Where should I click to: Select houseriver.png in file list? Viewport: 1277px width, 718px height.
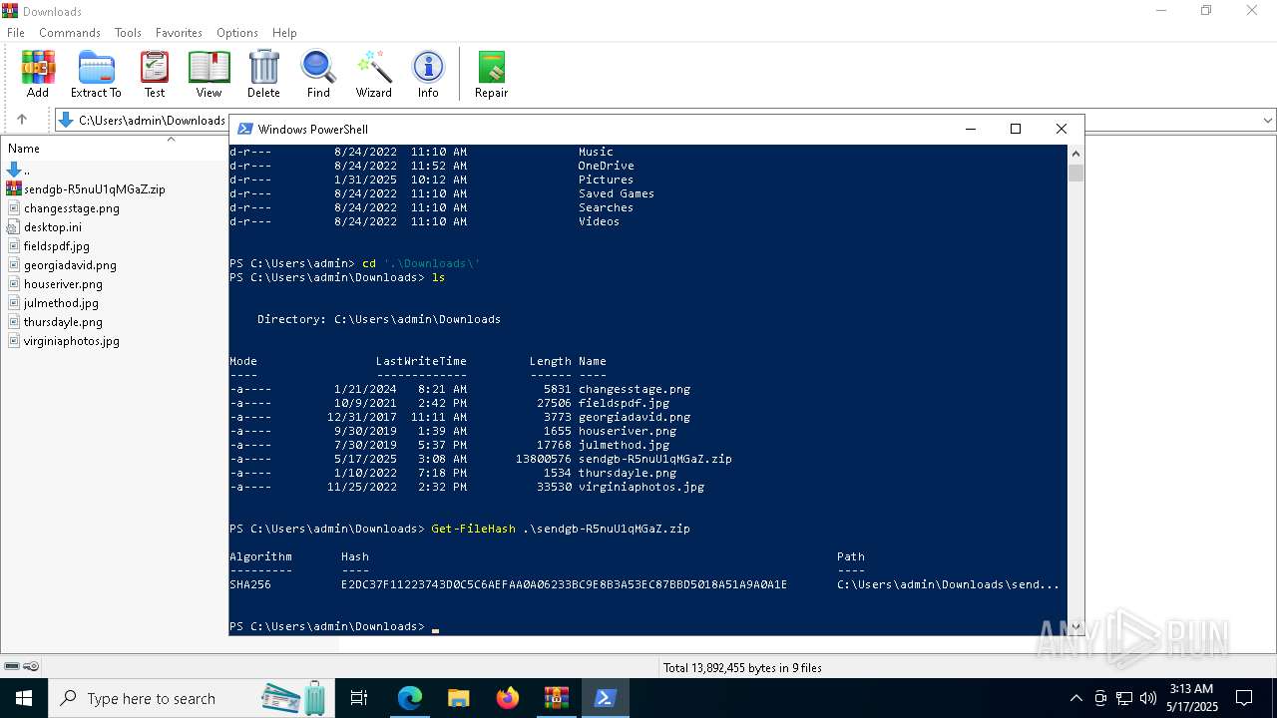click(x=63, y=284)
